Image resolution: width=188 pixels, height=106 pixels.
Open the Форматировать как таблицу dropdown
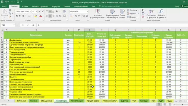[x=112, y=14]
